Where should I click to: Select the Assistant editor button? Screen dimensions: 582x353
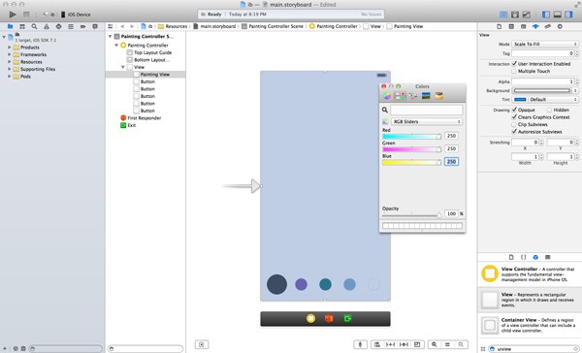(515, 15)
